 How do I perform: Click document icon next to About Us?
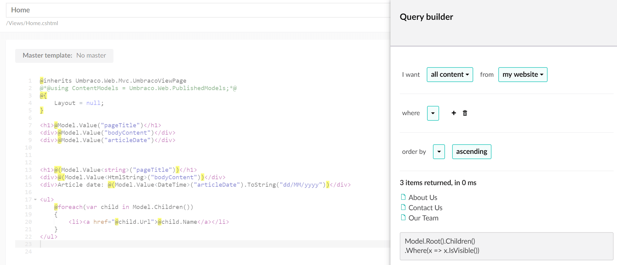(x=403, y=197)
